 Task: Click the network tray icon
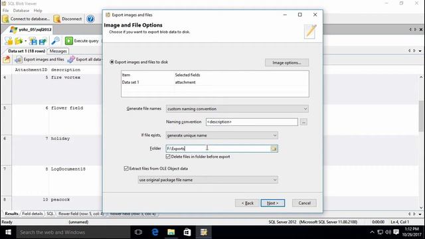pyautogui.click(x=381, y=232)
